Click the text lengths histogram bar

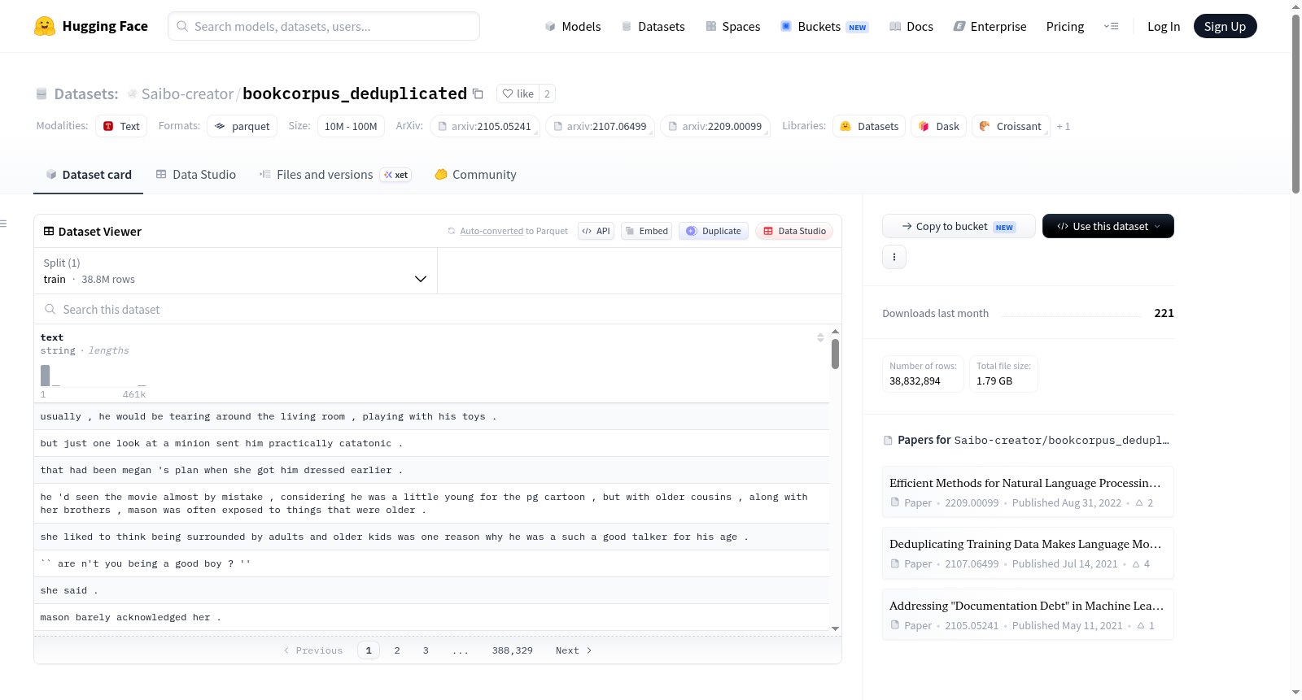46,376
